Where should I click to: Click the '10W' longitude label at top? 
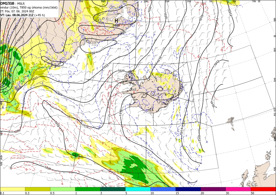(189, 1)
